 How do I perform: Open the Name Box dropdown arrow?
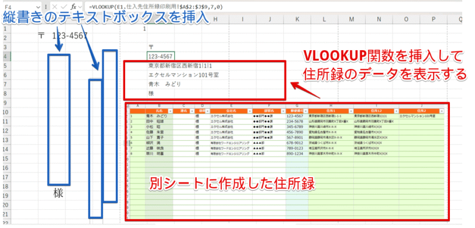pyautogui.click(x=38, y=6)
